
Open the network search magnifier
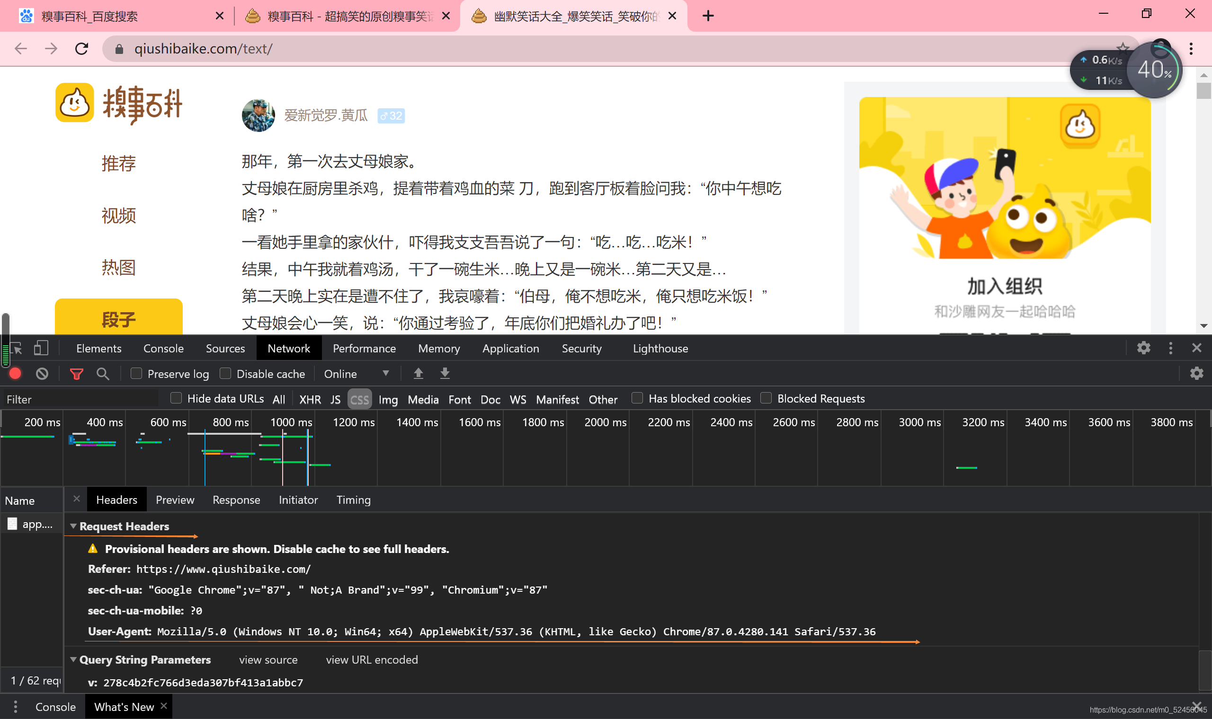(x=102, y=374)
